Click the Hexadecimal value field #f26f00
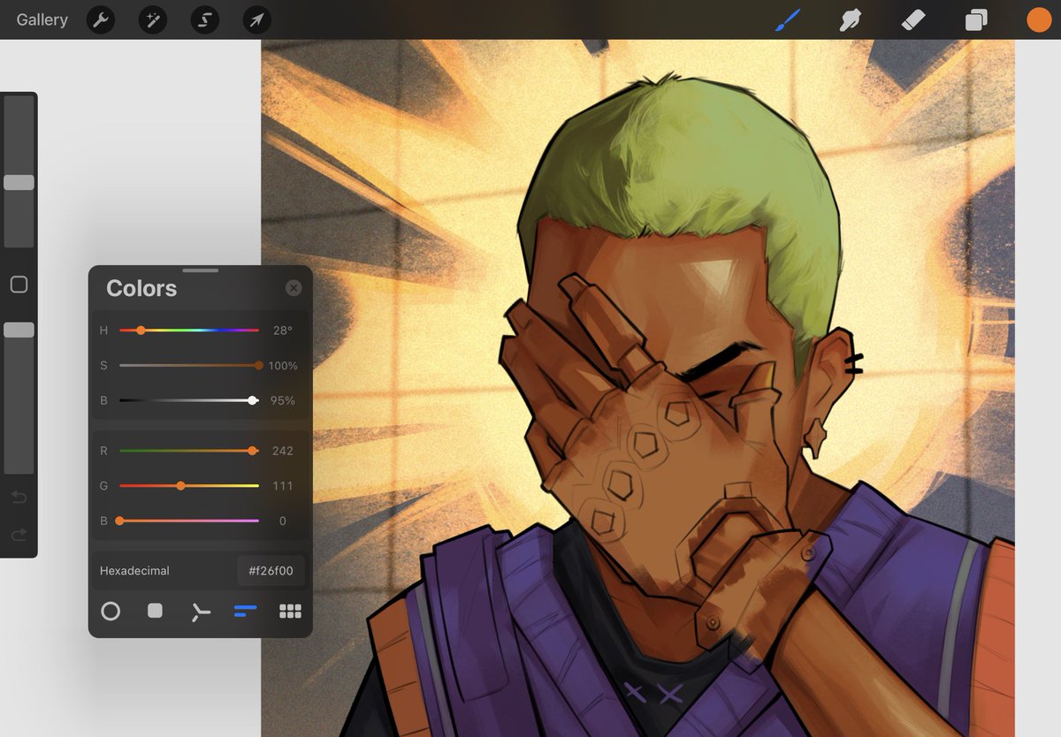Image resolution: width=1061 pixels, height=737 pixels. 271,571
